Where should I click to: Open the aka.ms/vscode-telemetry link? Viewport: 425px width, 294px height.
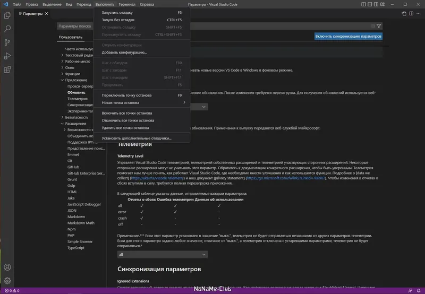coord(157,178)
